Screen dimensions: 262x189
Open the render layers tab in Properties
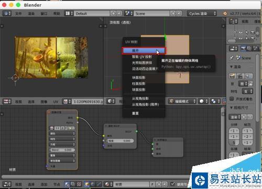click(x=249, y=49)
